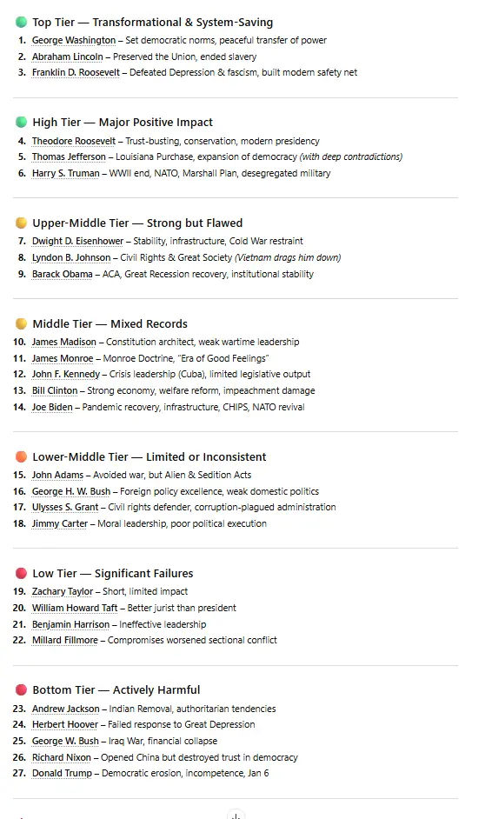Open the William Howard Taft link
This screenshot has width=485, height=819.
[x=75, y=608]
